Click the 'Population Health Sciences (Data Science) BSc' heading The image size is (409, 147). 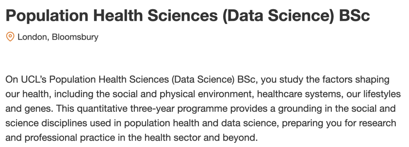pos(188,15)
